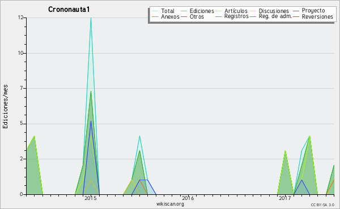Click the purple Otros color line swatch

184,16
